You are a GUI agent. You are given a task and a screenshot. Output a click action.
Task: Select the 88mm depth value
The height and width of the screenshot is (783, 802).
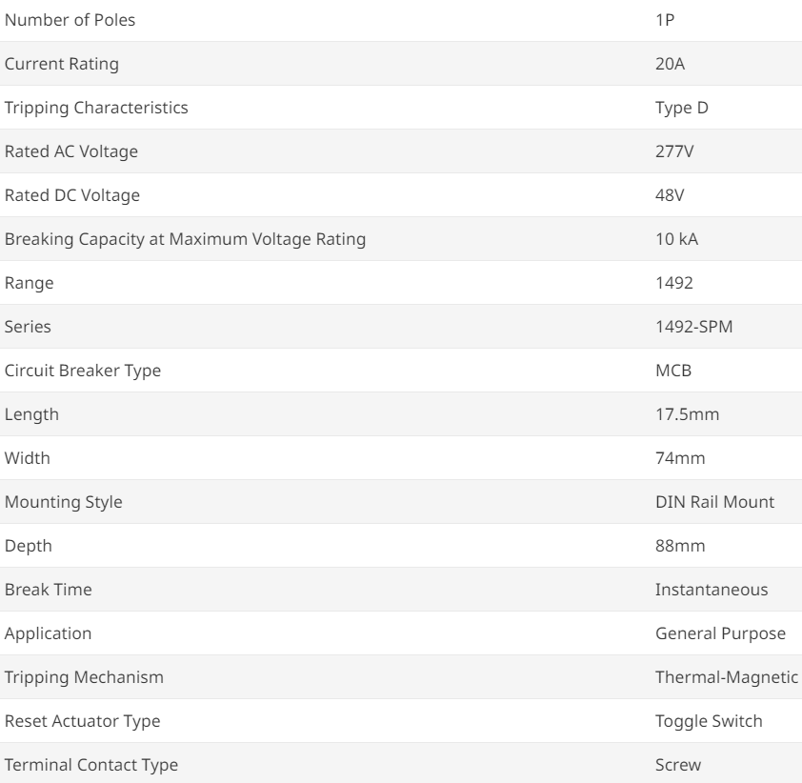679,546
